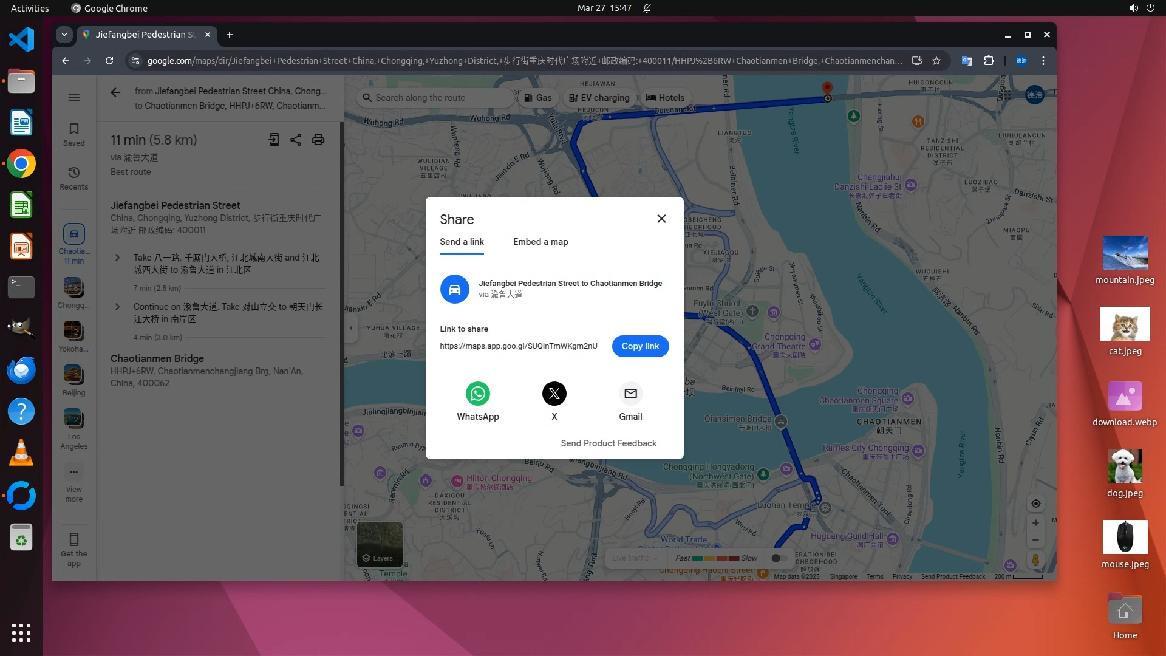Open the Layers map thumbnail
The width and height of the screenshot is (1166, 656).
point(380,544)
